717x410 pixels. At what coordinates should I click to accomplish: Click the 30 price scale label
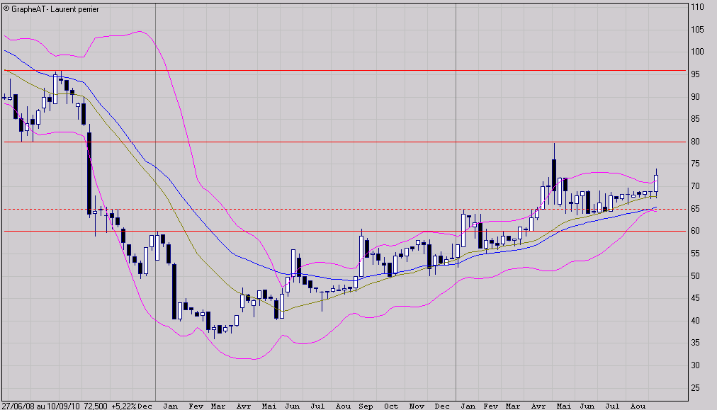[695, 365]
